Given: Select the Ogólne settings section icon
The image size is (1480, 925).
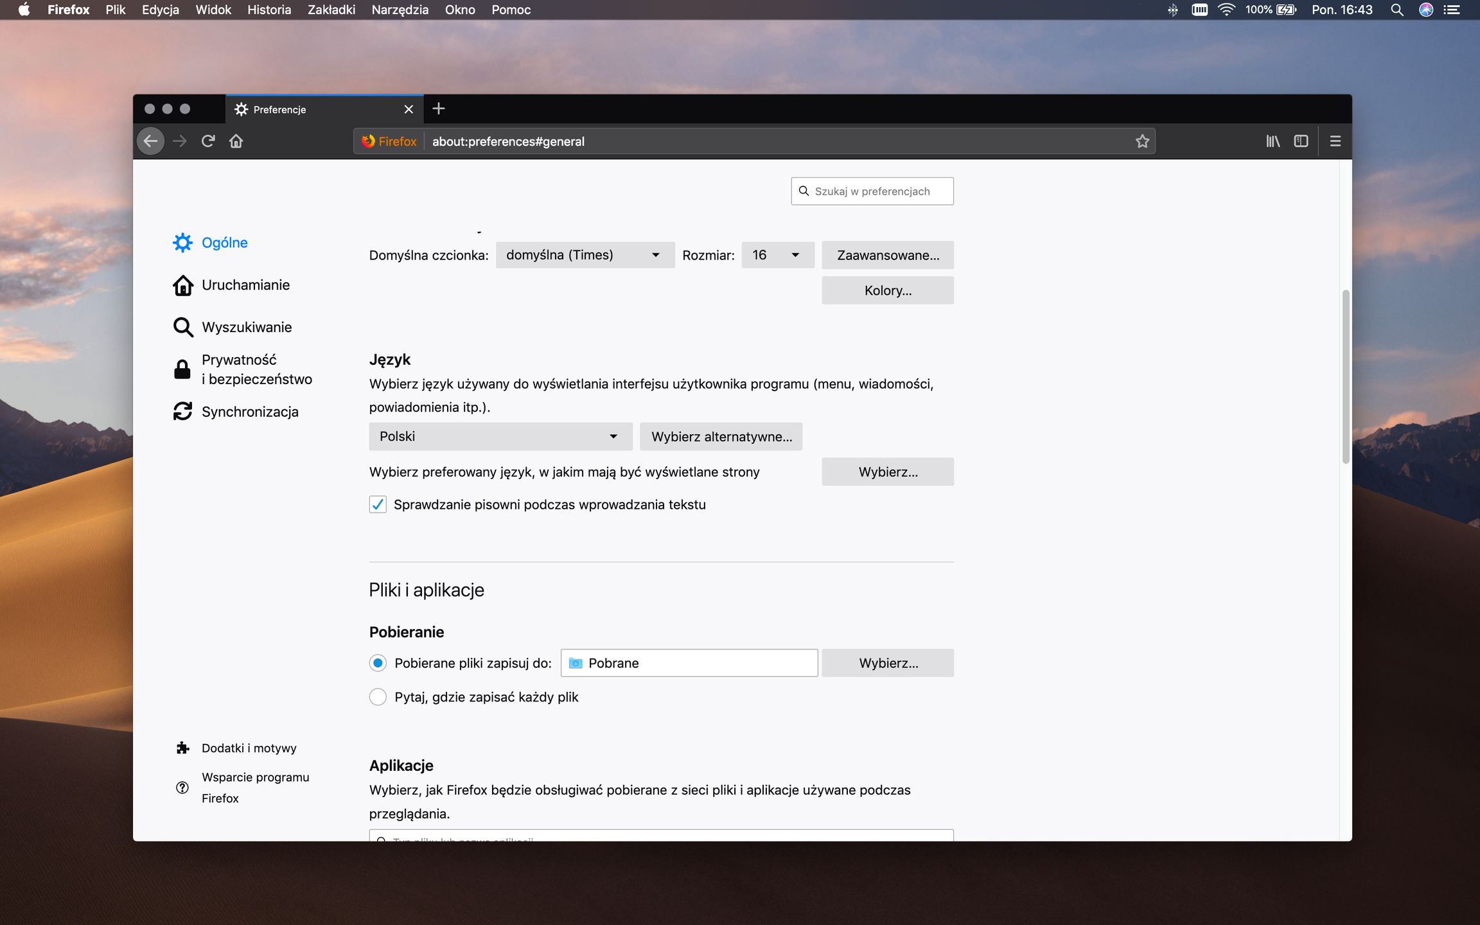Looking at the screenshot, I should (x=182, y=242).
